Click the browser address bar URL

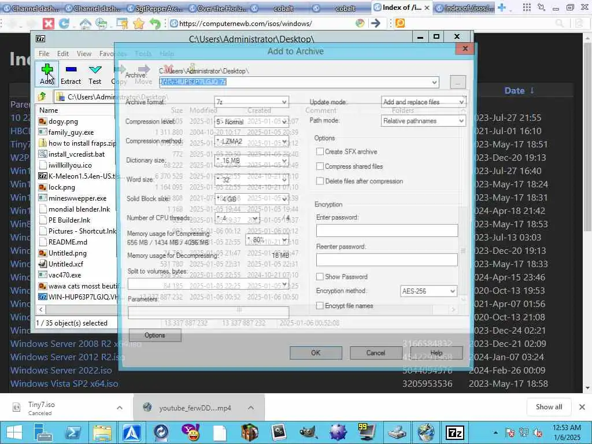tap(245, 23)
